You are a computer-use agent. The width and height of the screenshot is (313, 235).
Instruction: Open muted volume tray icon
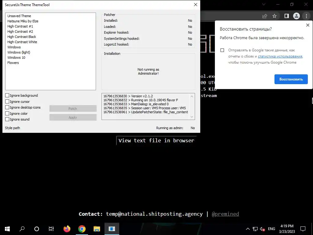click(x=262, y=229)
